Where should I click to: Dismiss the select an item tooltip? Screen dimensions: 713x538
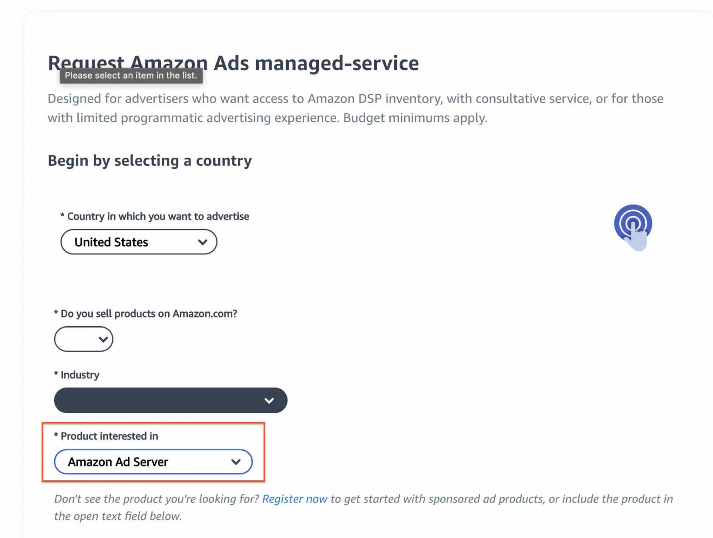pyautogui.click(x=131, y=75)
